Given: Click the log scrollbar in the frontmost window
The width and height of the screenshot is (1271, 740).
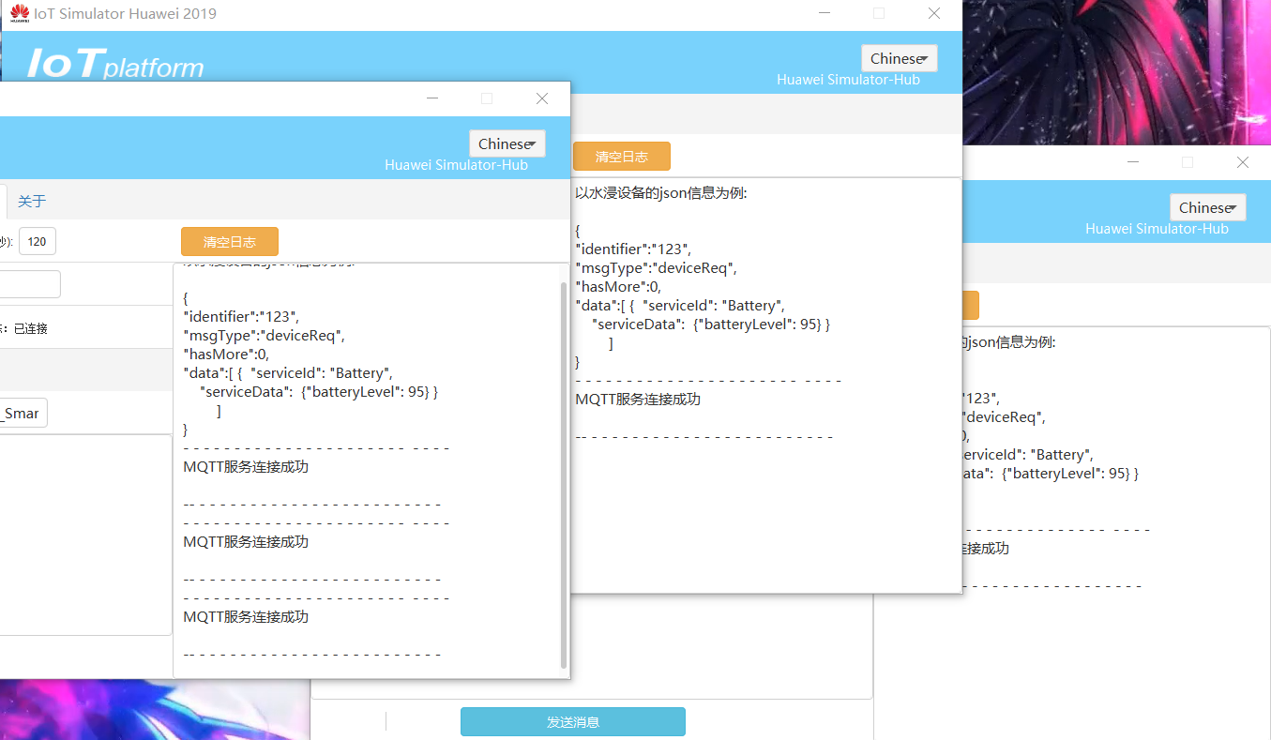Looking at the screenshot, I should 564,474.
